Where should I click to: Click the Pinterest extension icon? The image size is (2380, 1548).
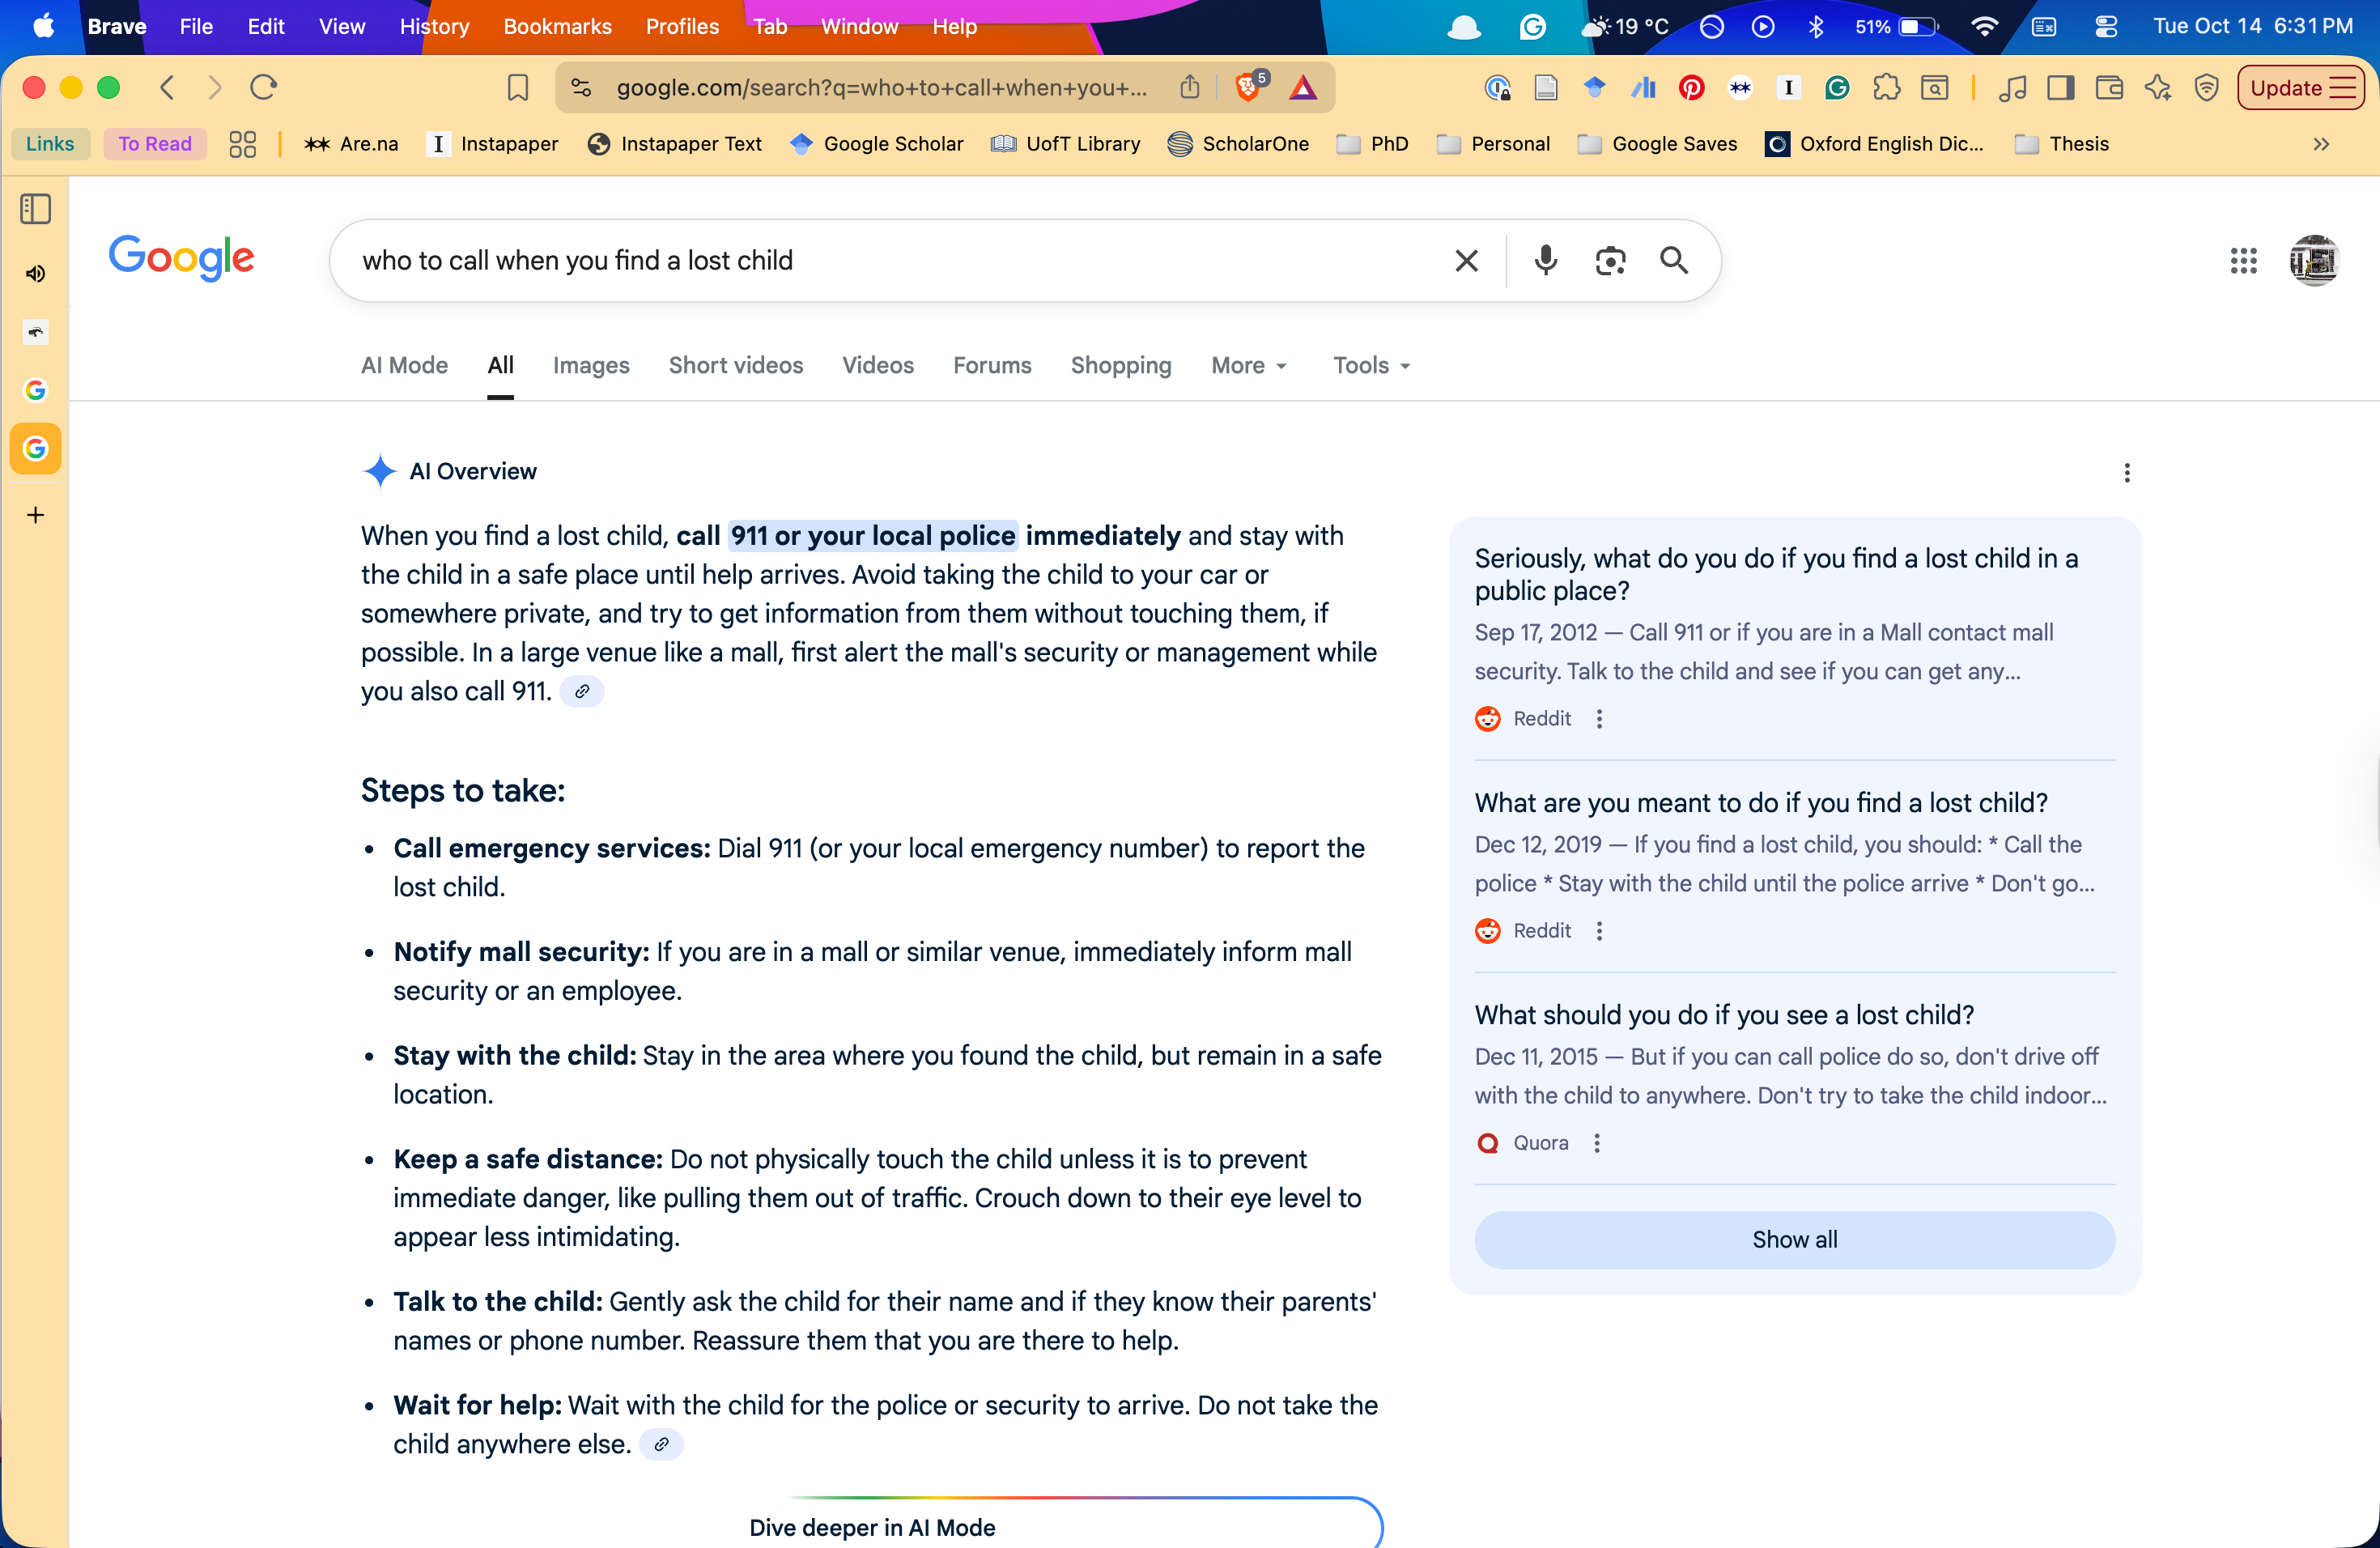(x=1691, y=88)
